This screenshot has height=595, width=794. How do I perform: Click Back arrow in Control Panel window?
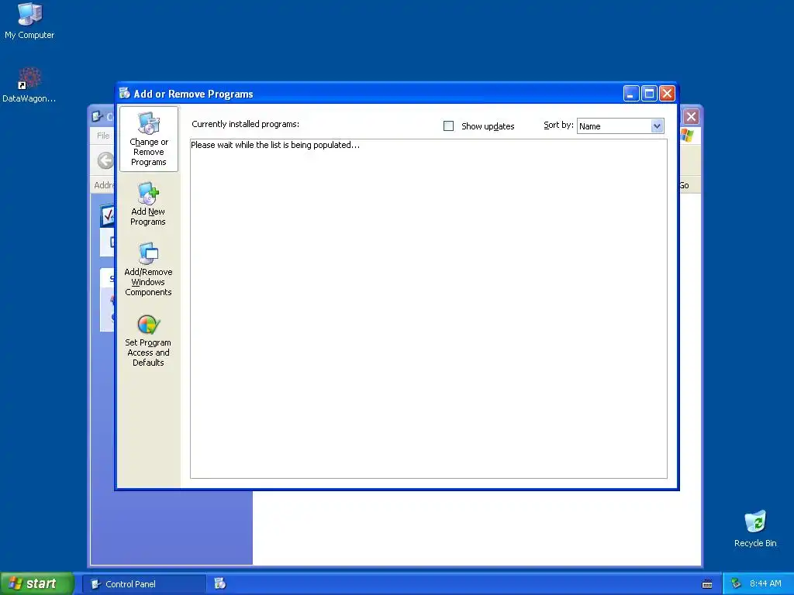(105, 161)
